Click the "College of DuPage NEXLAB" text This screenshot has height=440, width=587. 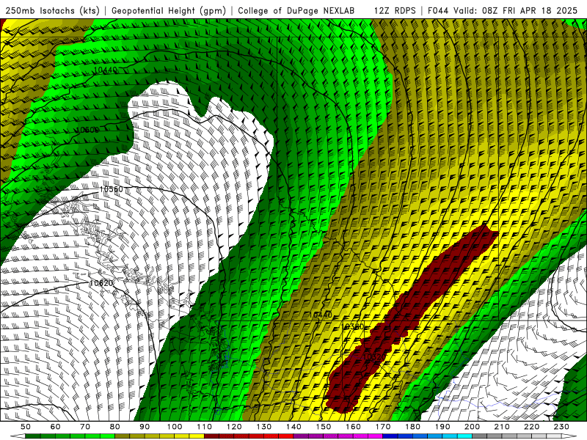297,11
